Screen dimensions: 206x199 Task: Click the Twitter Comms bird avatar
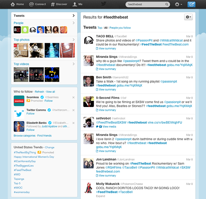[x=19, y=114]
